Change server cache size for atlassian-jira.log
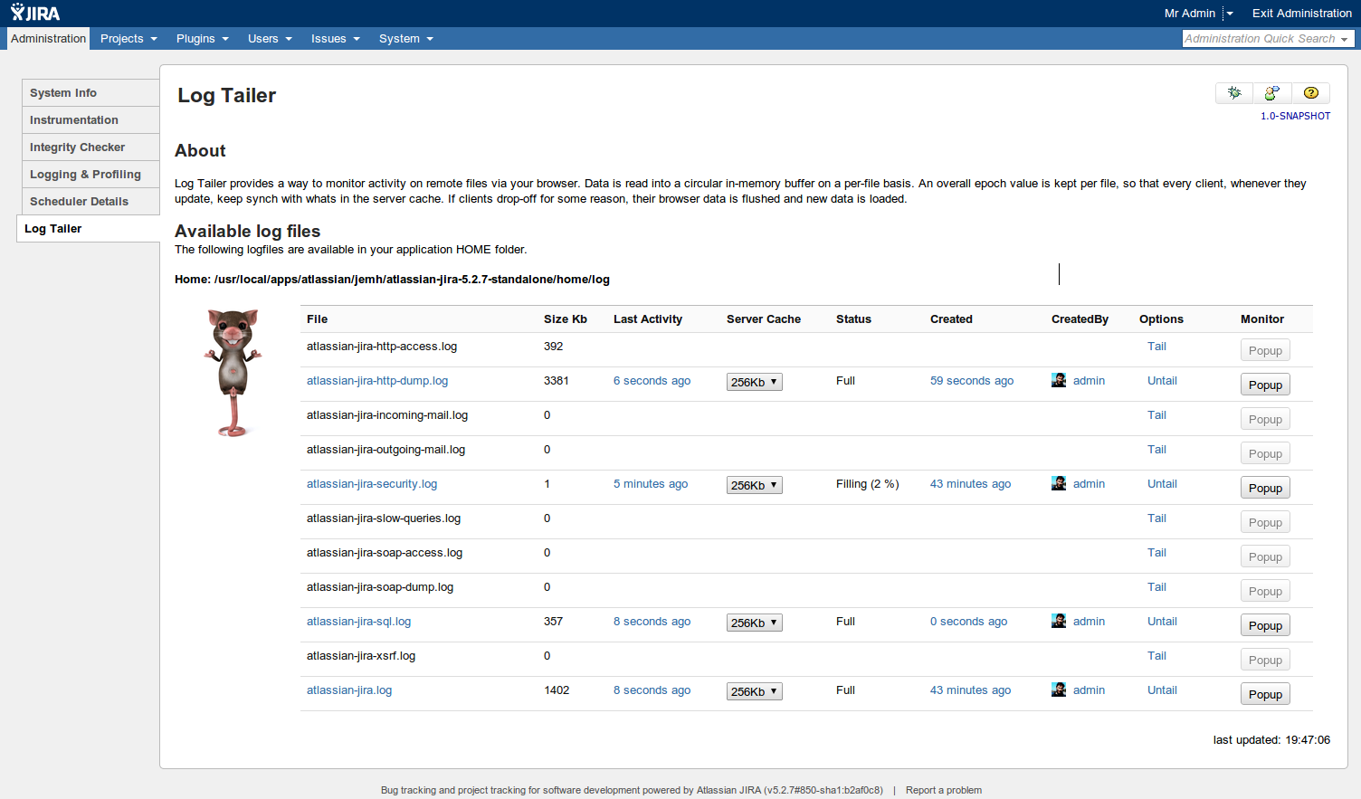The image size is (1361, 799). click(x=755, y=691)
